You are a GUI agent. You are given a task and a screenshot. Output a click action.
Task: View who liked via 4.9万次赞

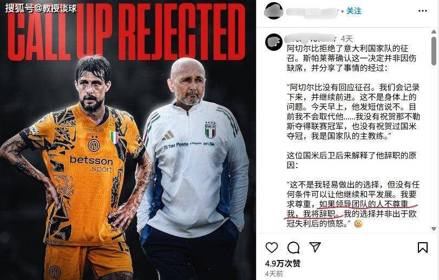click(283, 263)
